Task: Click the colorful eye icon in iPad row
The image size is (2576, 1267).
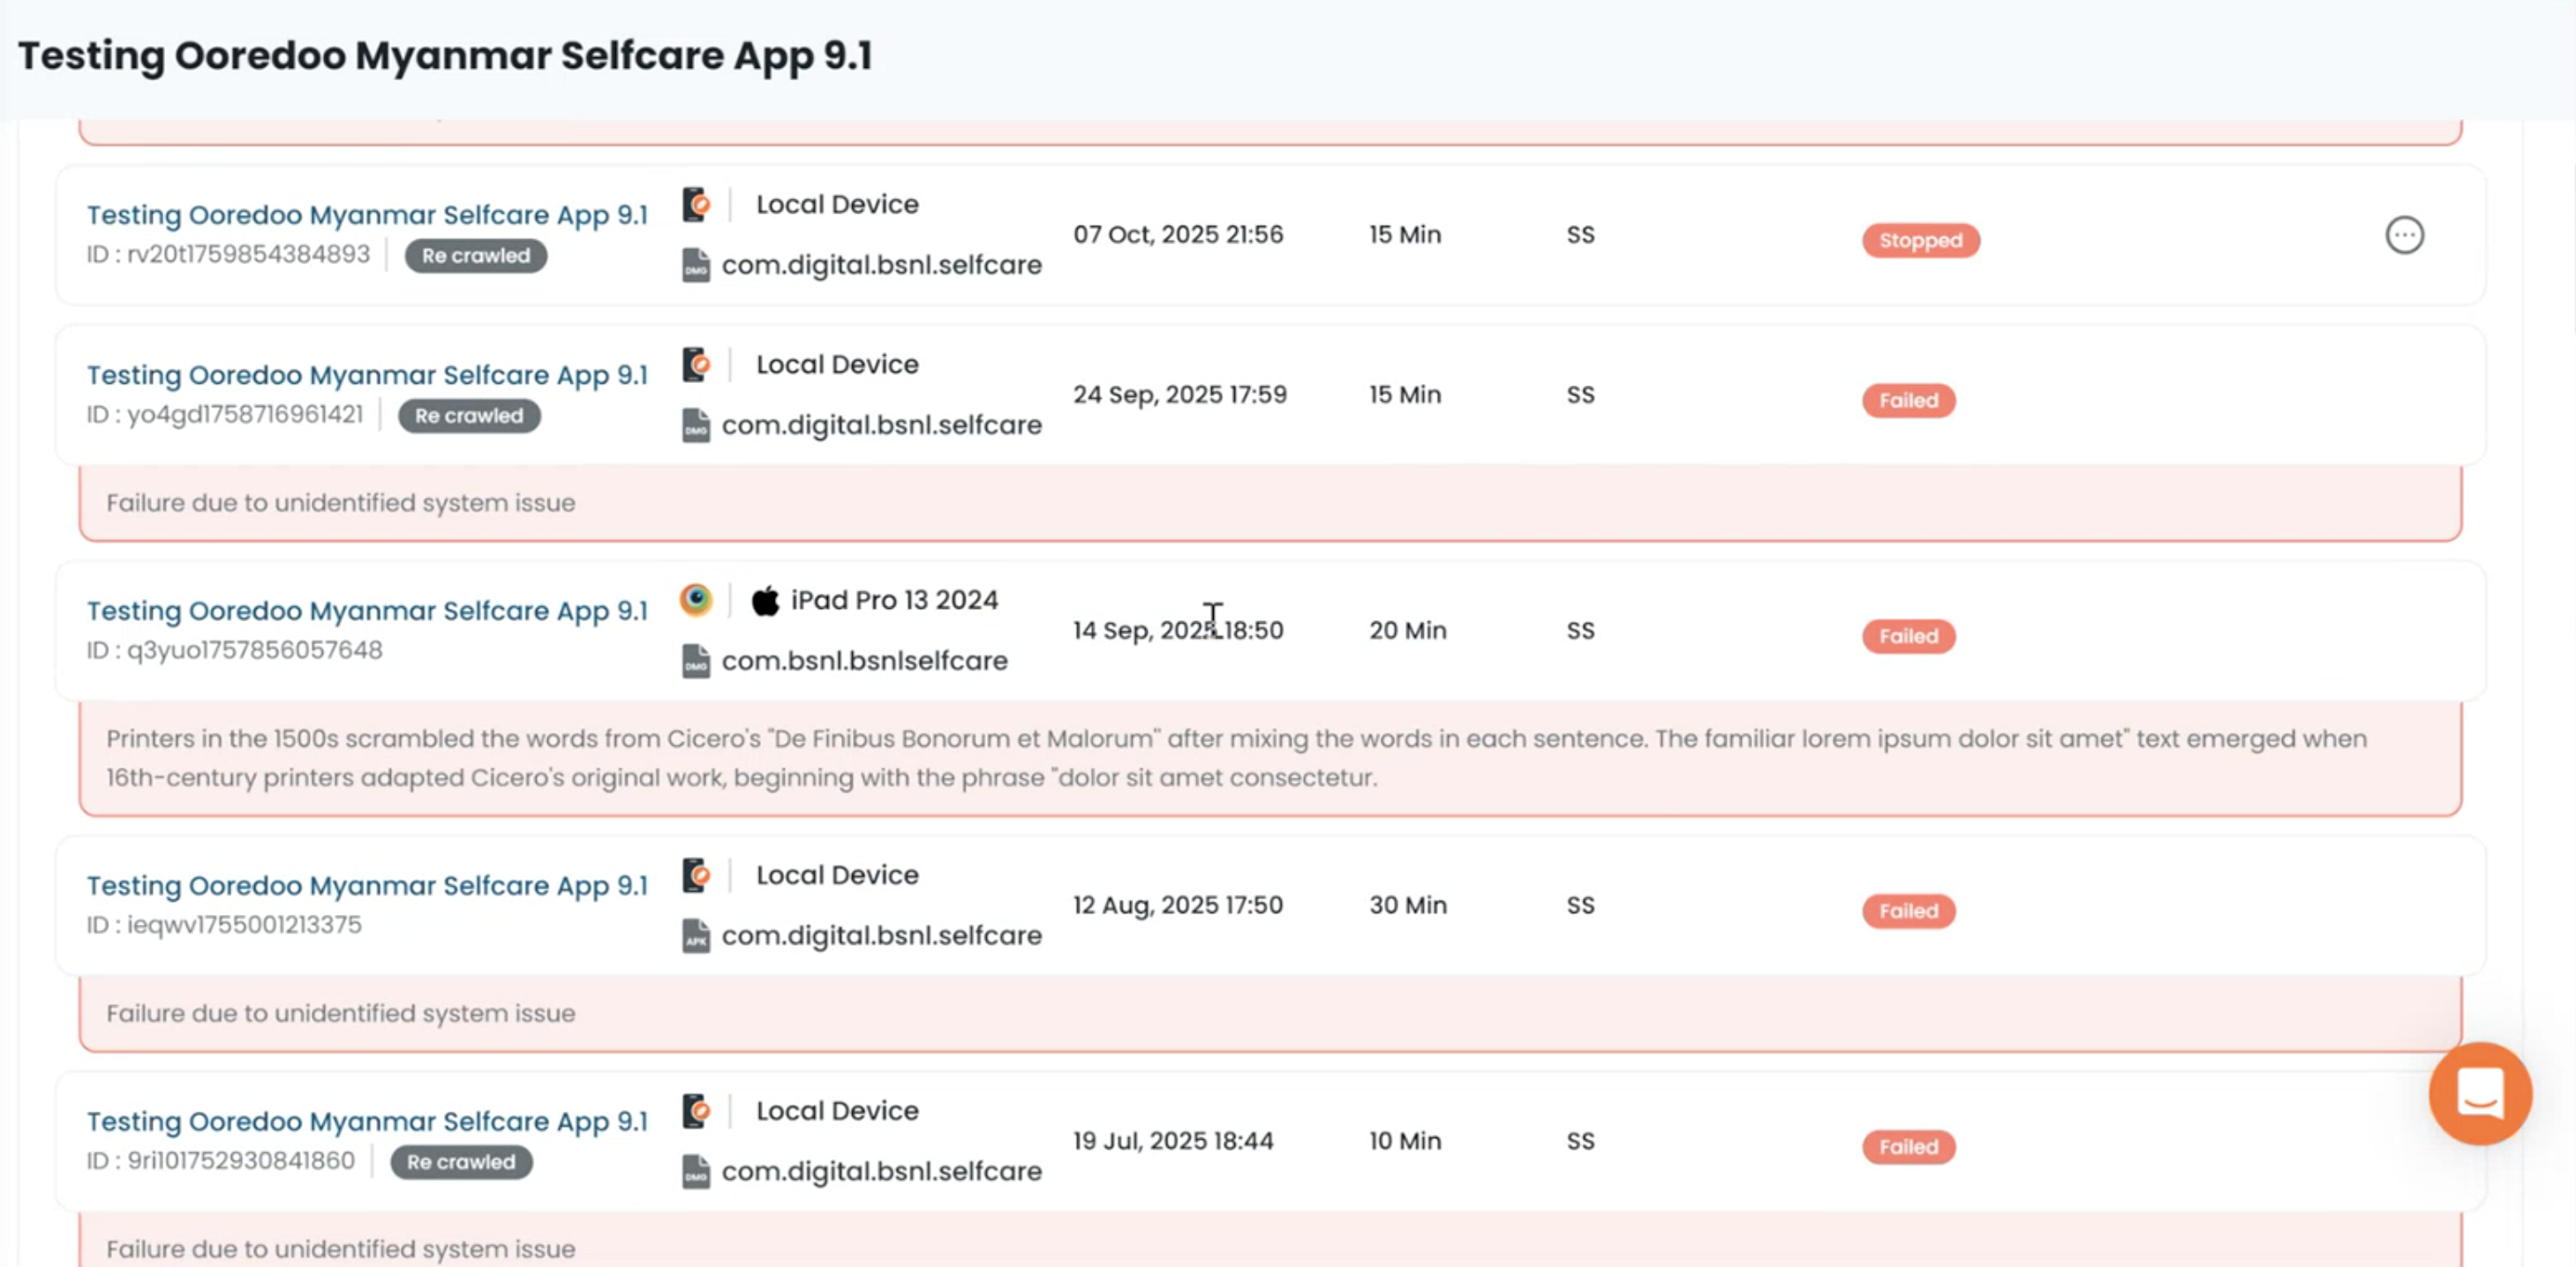Action: 696,599
